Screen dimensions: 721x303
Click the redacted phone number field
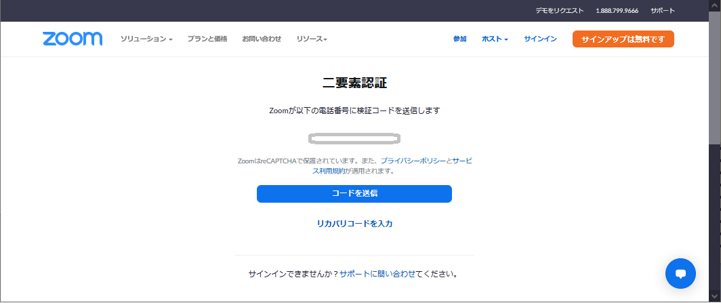354,138
